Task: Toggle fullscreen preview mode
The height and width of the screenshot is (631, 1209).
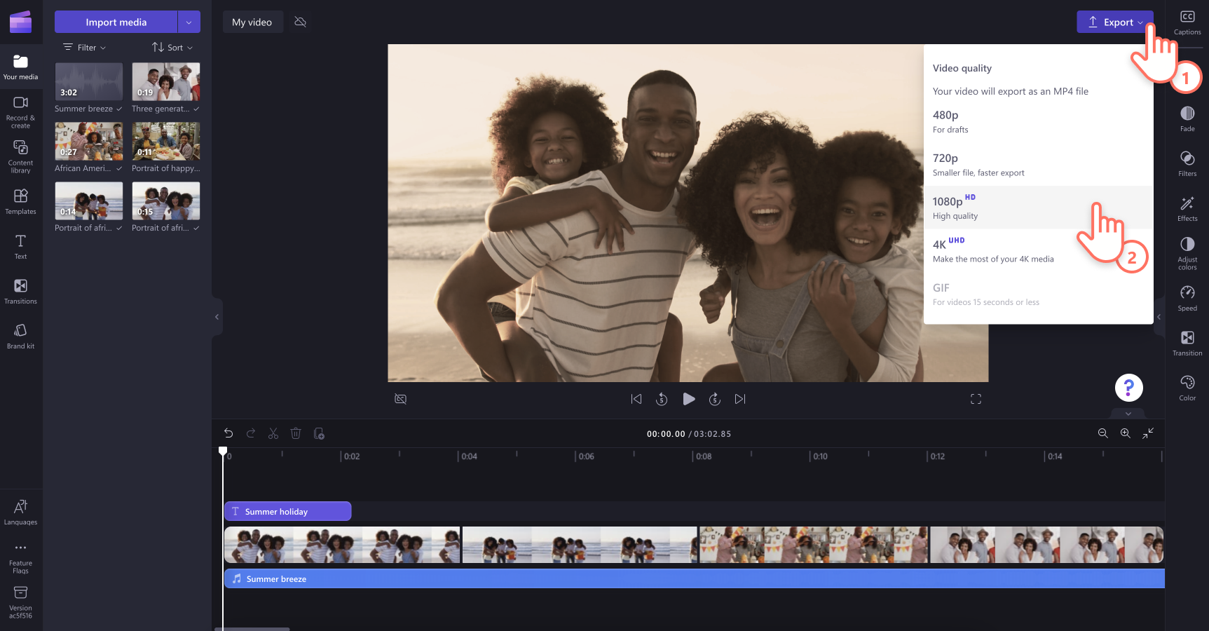Action: (x=976, y=399)
